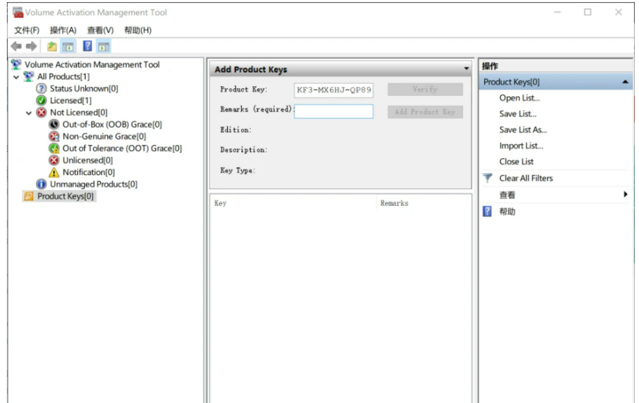639x403 pixels.
Task: Open the 操作(A) menu
Action: pos(63,30)
